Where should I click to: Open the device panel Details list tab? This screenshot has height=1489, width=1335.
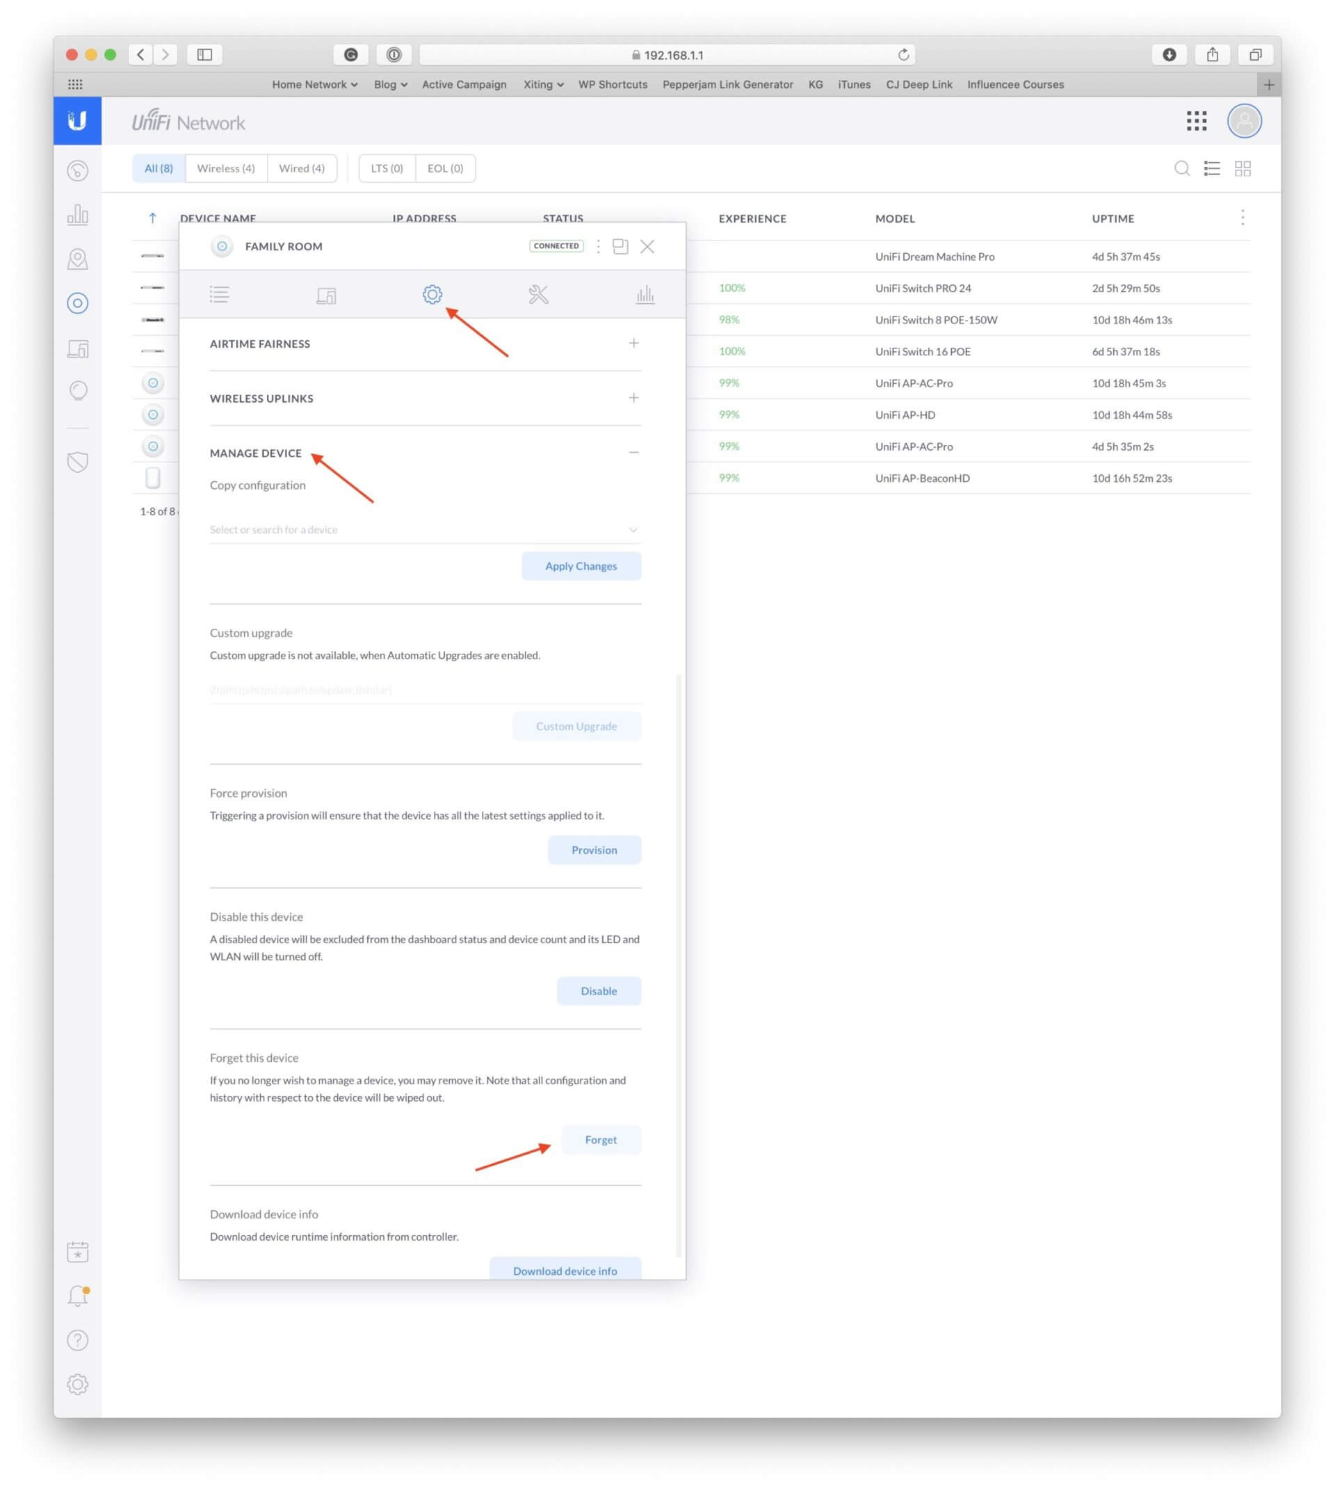click(x=219, y=295)
